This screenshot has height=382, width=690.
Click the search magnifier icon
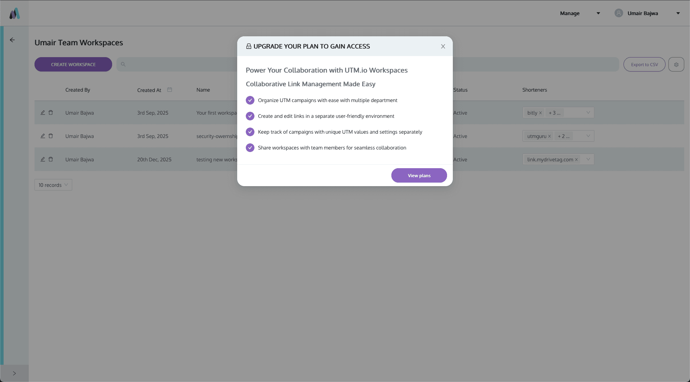123,64
